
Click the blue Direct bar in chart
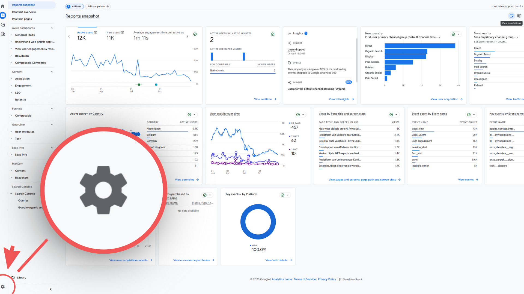[420, 46]
